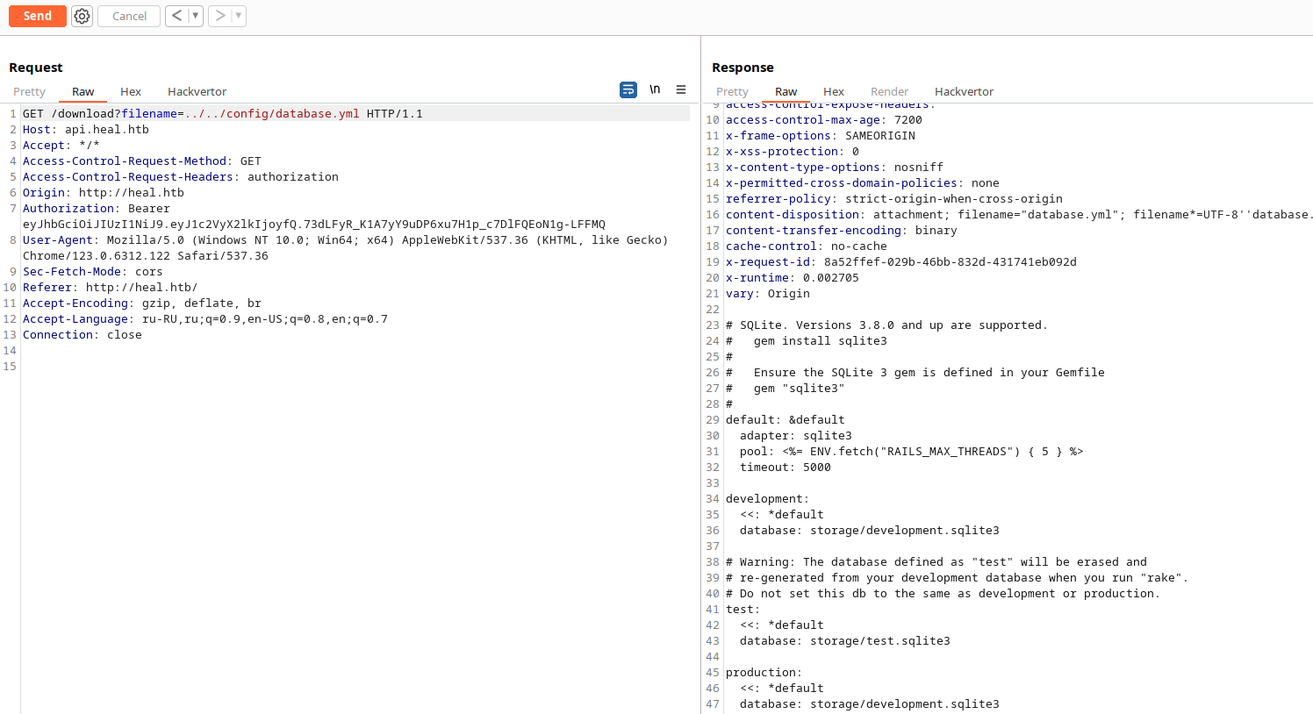The width and height of the screenshot is (1313, 714).
Task: Click the 'Accept-Encoding: gzip, deflate, br' line
Action: click(x=142, y=303)
